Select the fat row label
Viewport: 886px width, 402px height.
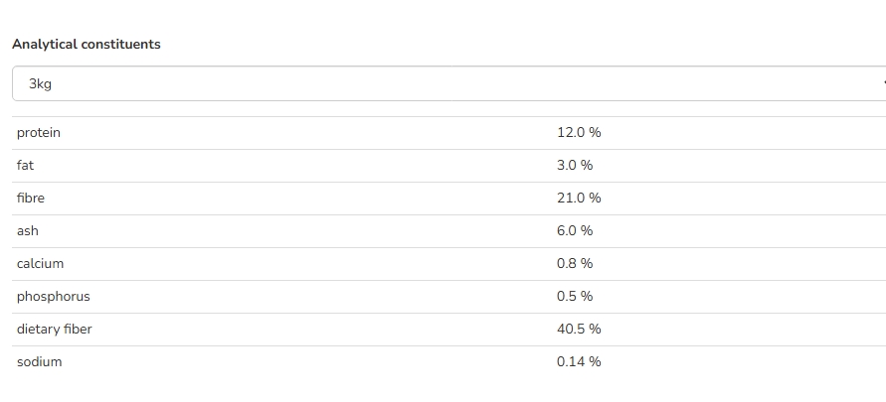tap(25, 165)
